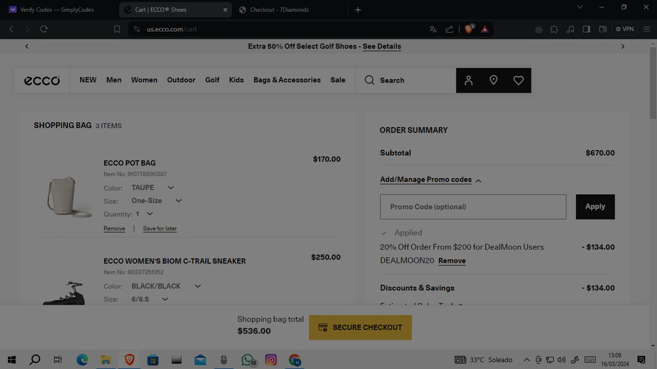This screenshot has width=657, height=369.
Task: Open File Explorer from taskbar
Action: tap(106, 360)
